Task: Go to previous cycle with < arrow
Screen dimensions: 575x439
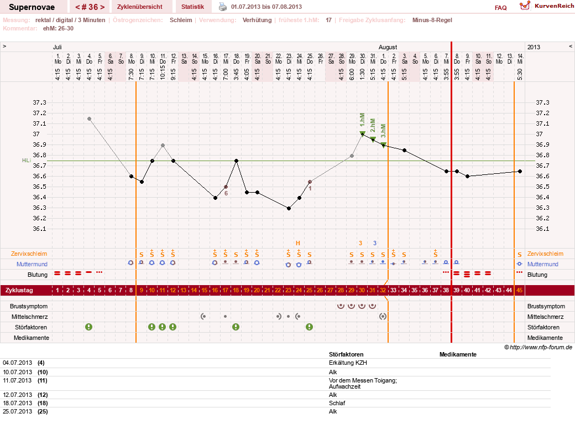Action: [x=77, y=7]
